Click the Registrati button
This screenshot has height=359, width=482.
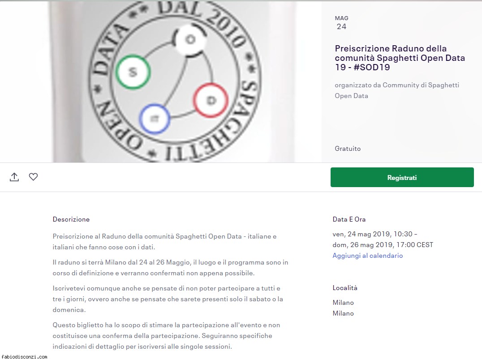pos(402,177)
